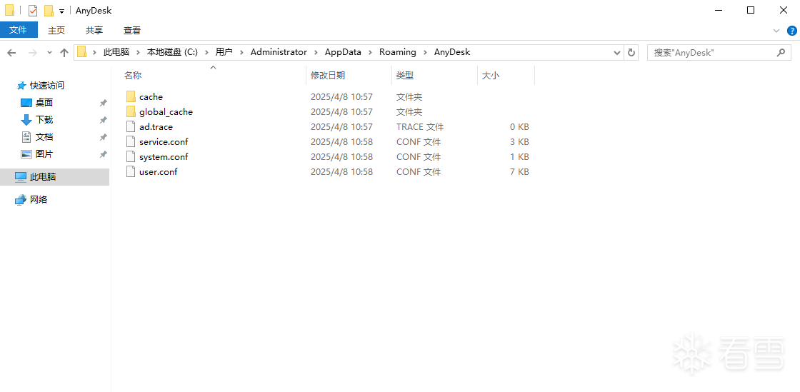Switch to the 查看 ribbon tab
The height and width of the screenshot is (392, 800).
pyautogui.click(x=132, y=31)
